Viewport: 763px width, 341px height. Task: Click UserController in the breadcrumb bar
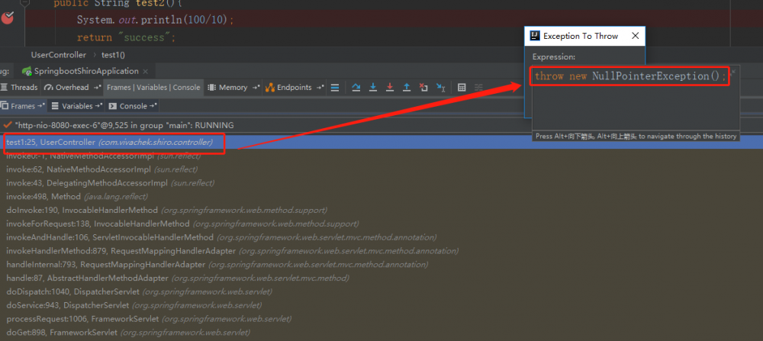[x=59, y=55]
